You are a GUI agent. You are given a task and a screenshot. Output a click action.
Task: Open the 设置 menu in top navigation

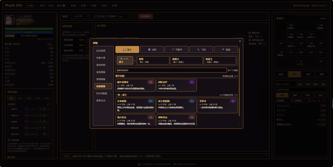[x=115, y=6]
